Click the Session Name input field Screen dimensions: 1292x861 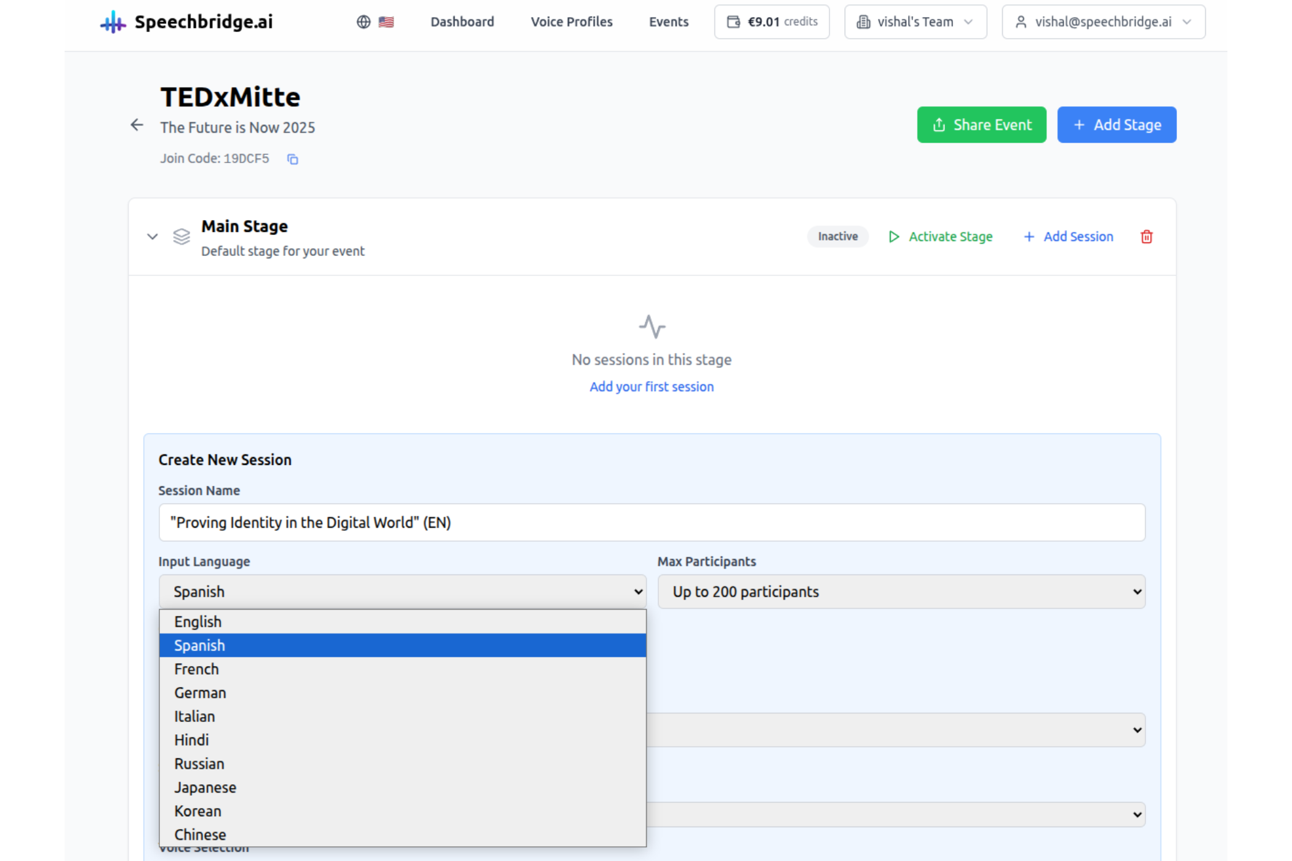(652, 523)
